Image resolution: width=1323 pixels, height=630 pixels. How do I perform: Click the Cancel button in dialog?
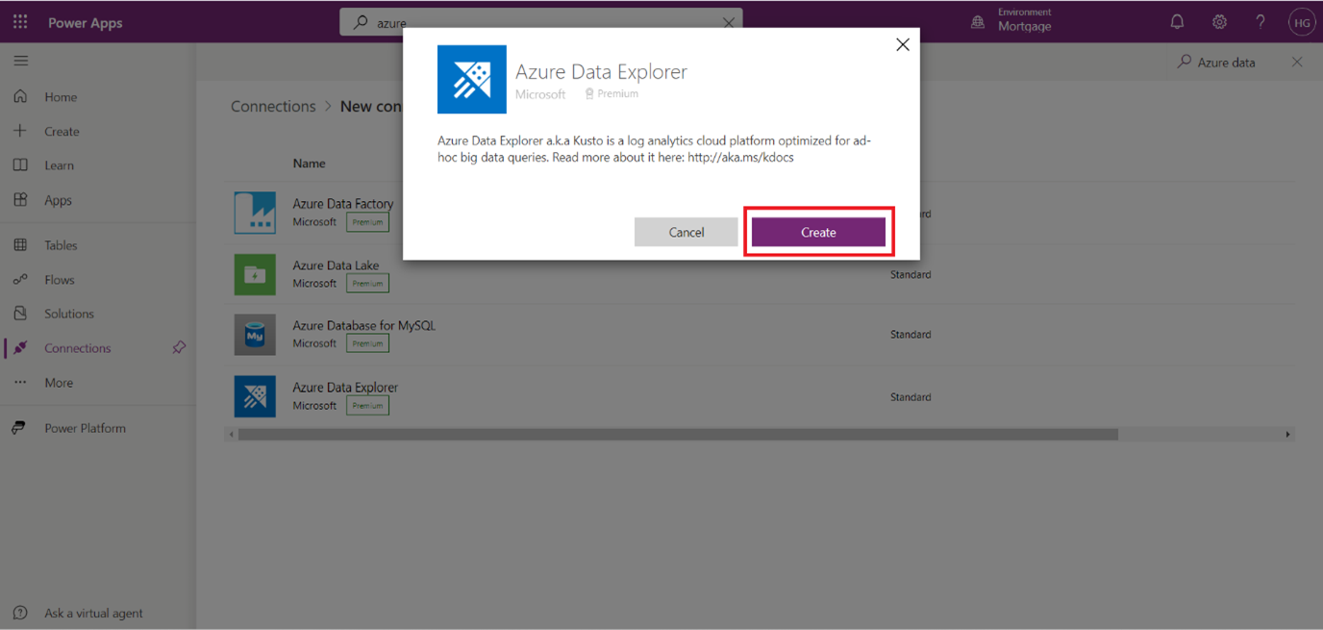686,232
